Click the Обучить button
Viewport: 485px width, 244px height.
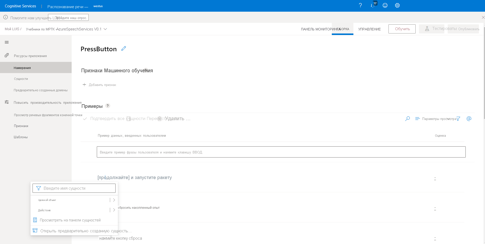[402, 29]
